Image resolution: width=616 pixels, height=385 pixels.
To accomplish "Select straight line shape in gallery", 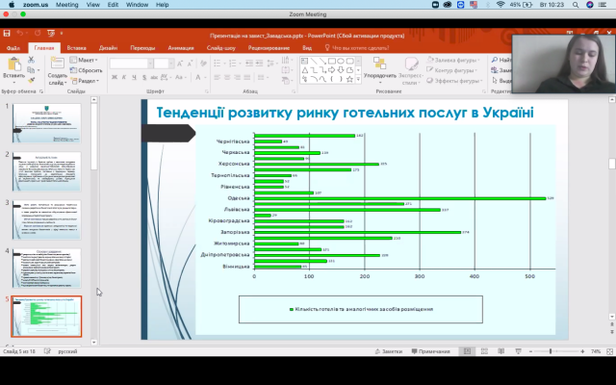I will [x=314, y=61].
